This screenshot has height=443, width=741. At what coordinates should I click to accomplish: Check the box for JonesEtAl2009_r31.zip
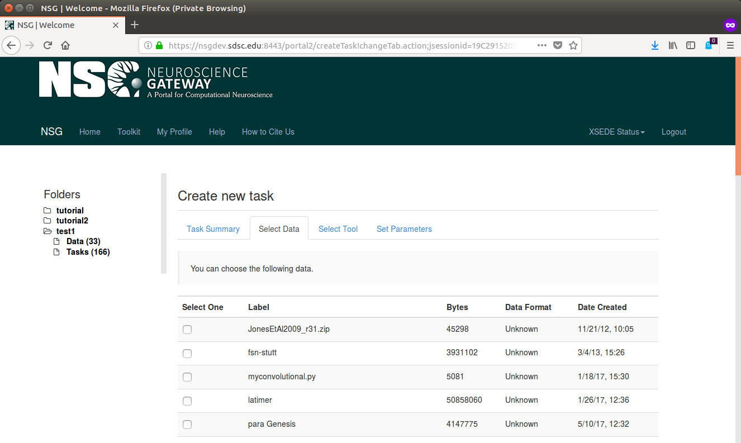[187, 330]
